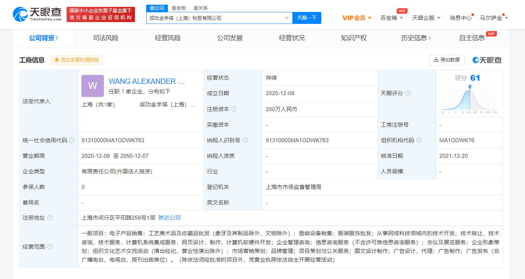This screenshot has width=525, height=279.
Task: Open the 百宝箱 dropdown menu
Action: coord(391,18)
